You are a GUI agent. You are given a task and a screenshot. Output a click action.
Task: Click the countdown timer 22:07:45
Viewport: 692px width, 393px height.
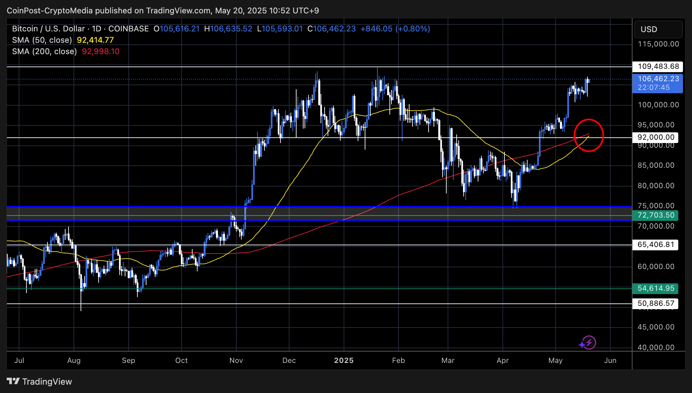(x=654, y=88)
